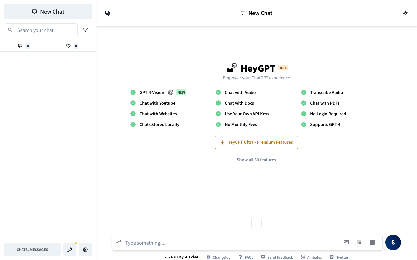This screenshot has height=260, width=417.
Task: Open the CHATS, MESSAGES button
Action: pos(32,250)
